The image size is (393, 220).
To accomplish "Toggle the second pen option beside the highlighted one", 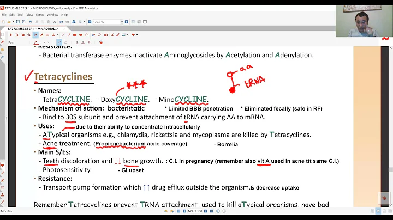I will (65, 42).
